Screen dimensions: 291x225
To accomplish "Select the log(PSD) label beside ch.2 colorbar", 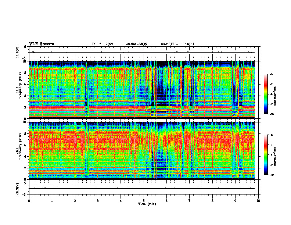I will [275, 156].
